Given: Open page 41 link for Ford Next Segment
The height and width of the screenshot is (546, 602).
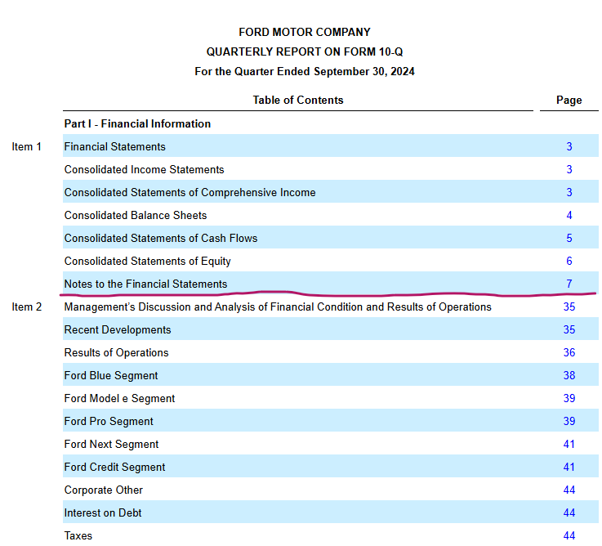Looking at the screenshot, I should [569, 444].
